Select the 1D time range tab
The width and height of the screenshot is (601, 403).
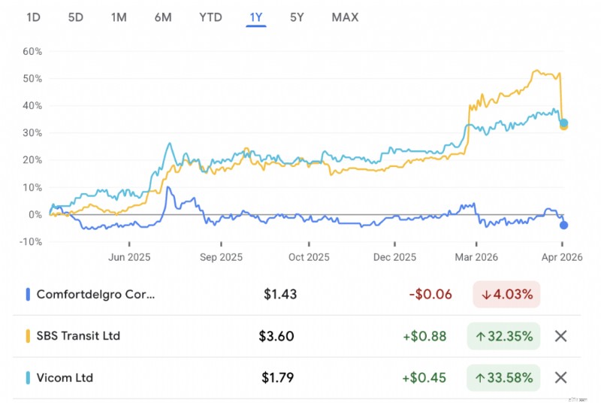(x=33, y=17)
